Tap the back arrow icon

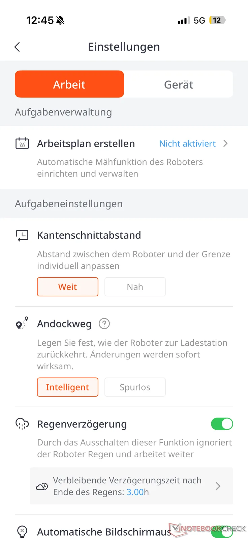18,47
